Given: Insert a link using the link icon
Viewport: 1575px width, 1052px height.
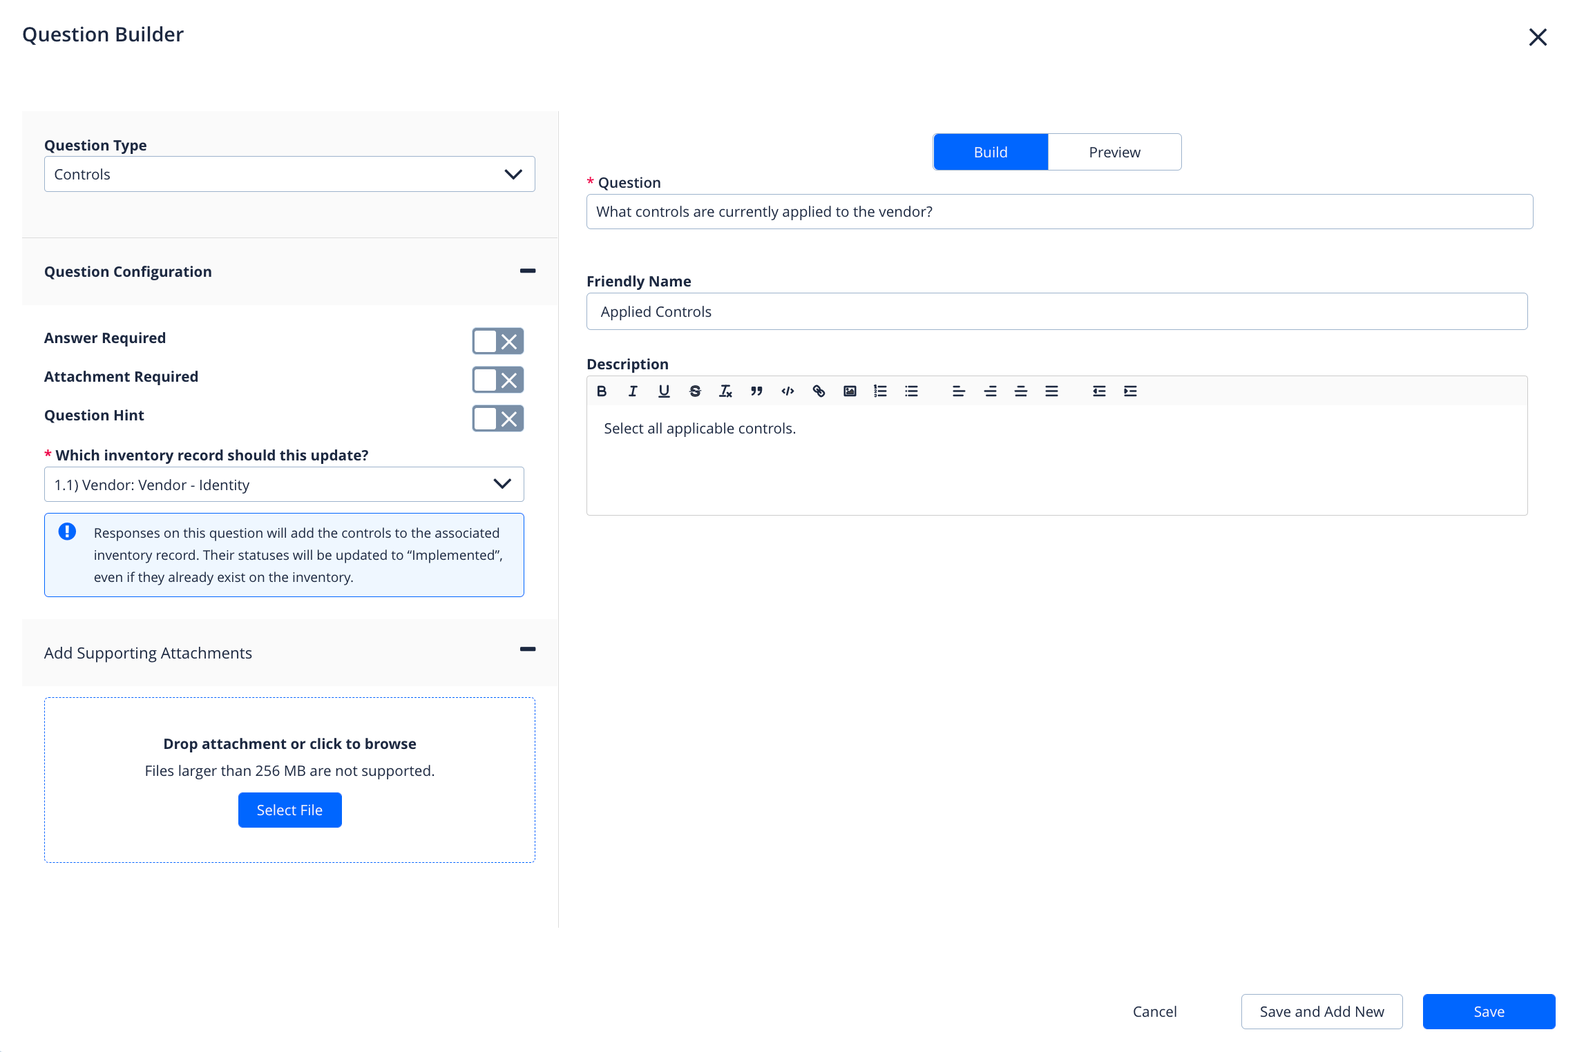Looking at the screenshot, I should click(819, 391).
